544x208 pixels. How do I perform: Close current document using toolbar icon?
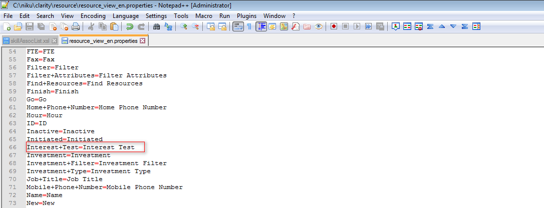coord(53,26)
